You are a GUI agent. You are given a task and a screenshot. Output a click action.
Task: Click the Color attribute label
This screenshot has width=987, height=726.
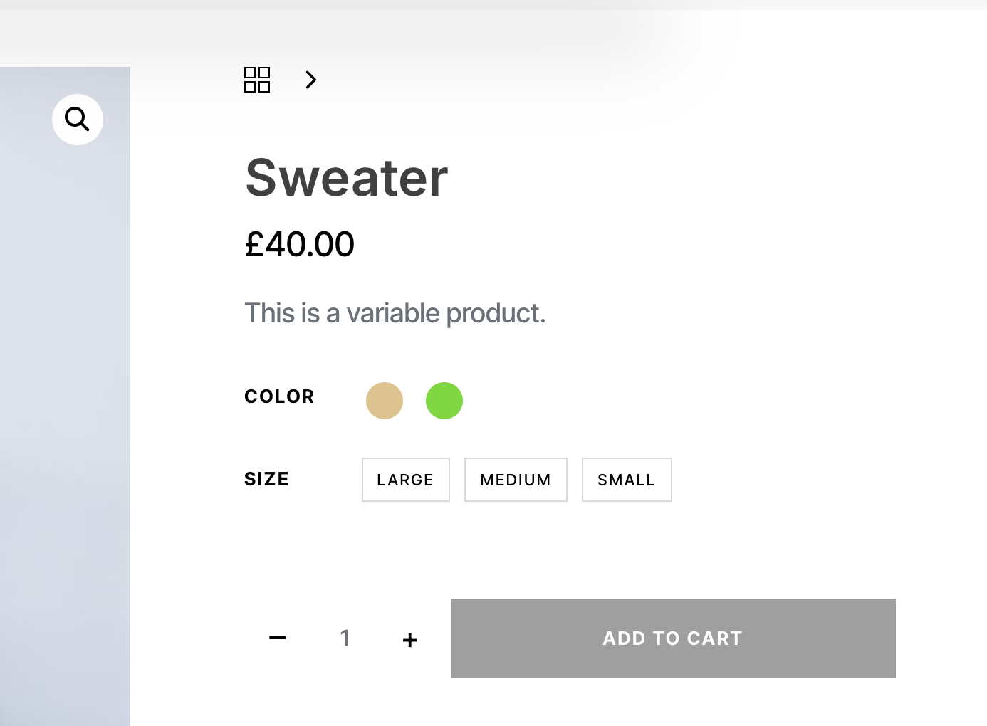(x=279, y=396)
